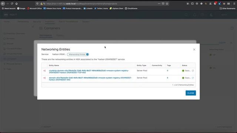This screenshot has width=237, height=133.
Task: Click Success status of the clusterip-domain row
Action: pyautogui.click(x=186, y=71)
